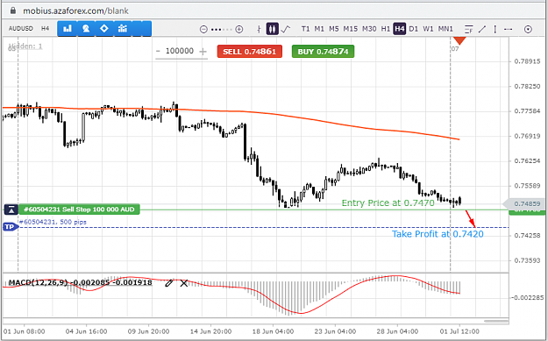Image resolution: width=548 pixels, height=341 pixels.
Task: Select T1 tick timeframe
Action: (x=305, y=29)
